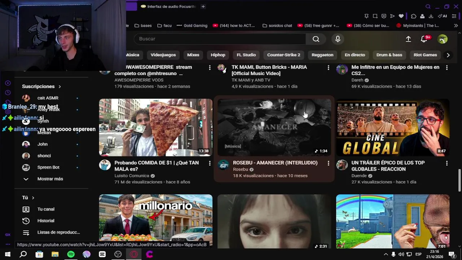
Task: Open YouTube notifications bell
Action: (424, 39)
